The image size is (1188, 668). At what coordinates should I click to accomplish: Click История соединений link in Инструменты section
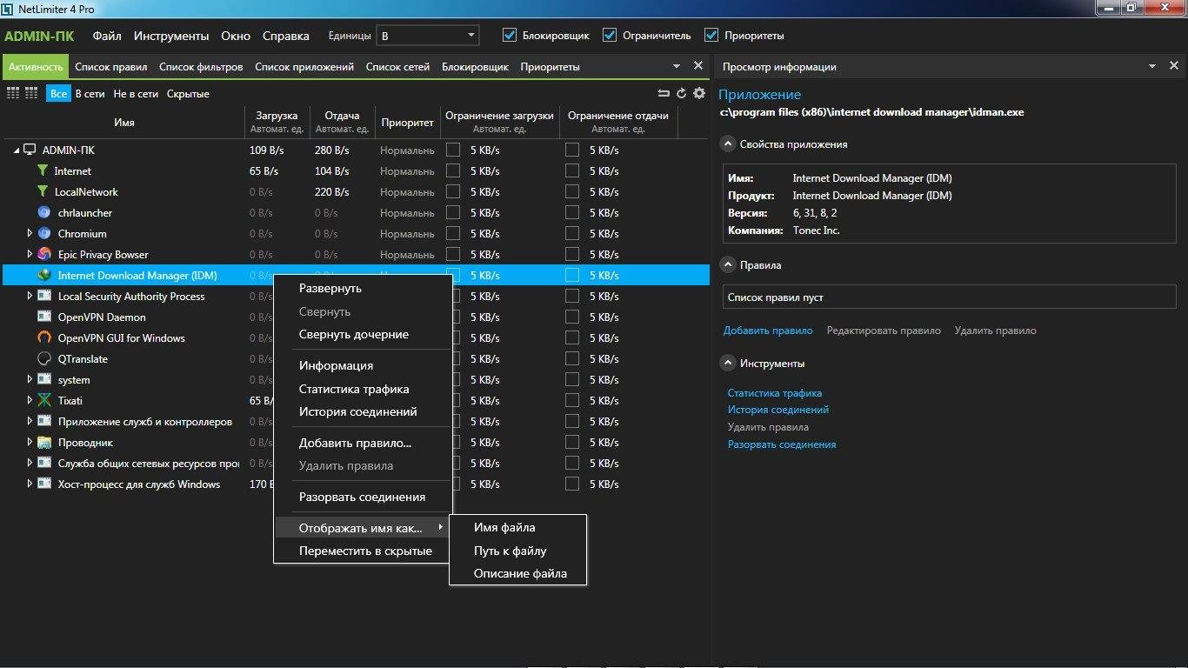coord(778,410)
